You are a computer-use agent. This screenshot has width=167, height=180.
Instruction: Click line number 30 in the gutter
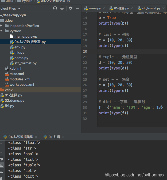85,107
